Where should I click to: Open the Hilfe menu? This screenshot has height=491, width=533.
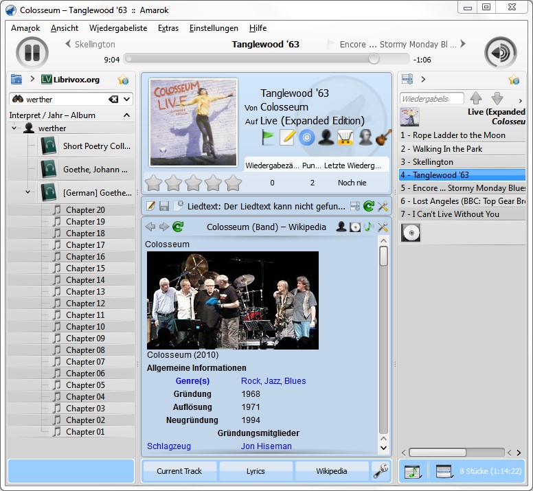pyautogui.click(x=258, y=28)
